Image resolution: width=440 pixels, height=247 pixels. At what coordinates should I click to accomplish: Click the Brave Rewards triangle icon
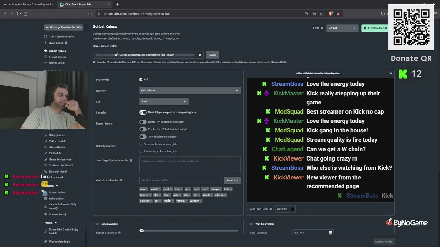(338, 14)
